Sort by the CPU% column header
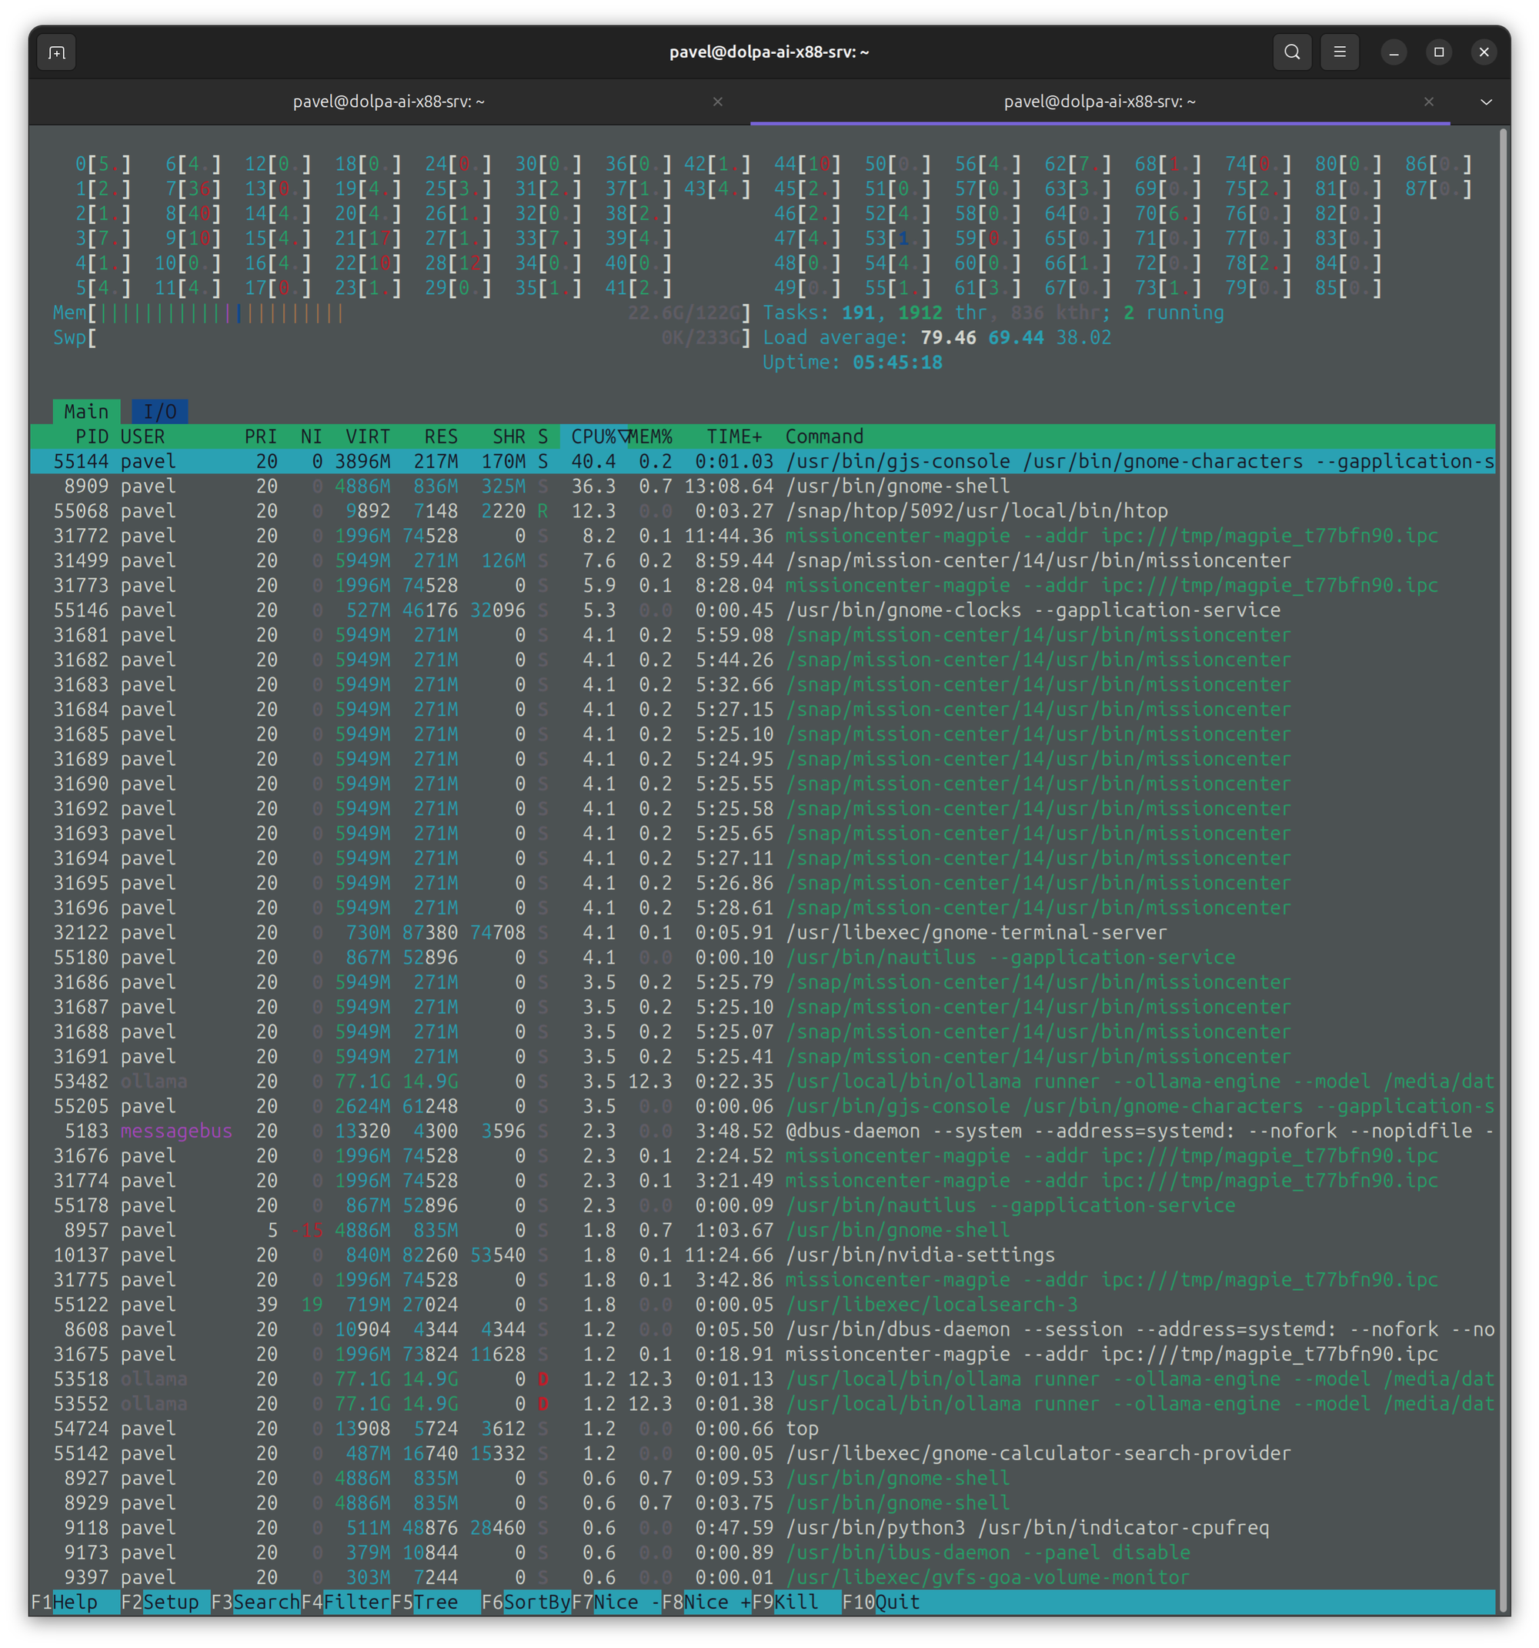The image size is (1539, 1648). pyautogui.click(x=593, y=436)
